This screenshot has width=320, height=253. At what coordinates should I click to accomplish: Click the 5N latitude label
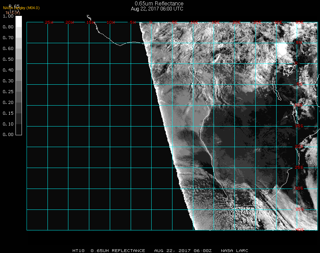coord(299,43)
